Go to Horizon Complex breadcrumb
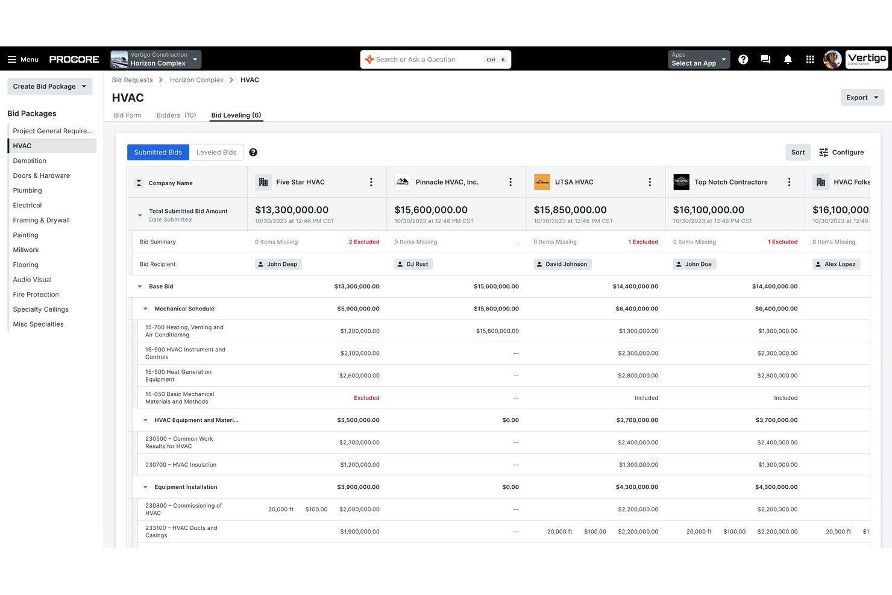The height and width of the screenshot is (595, 892). coord(196,80)
